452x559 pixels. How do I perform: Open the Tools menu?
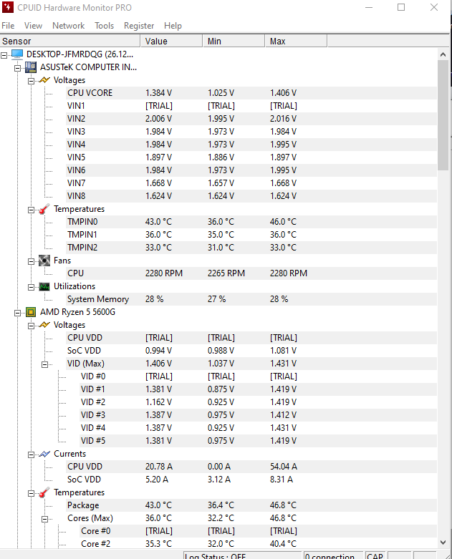click(x=104, y=26)
